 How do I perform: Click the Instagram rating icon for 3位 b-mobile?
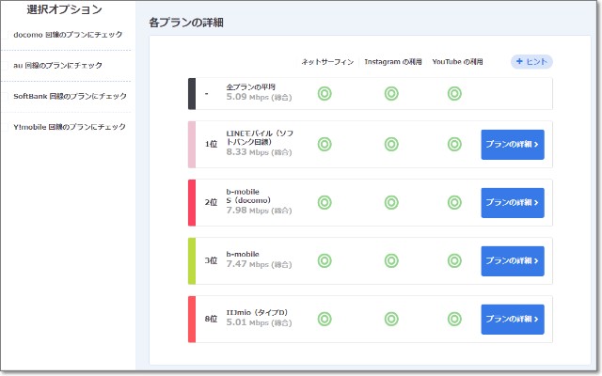pyautogui.click(x=391, y=260)
